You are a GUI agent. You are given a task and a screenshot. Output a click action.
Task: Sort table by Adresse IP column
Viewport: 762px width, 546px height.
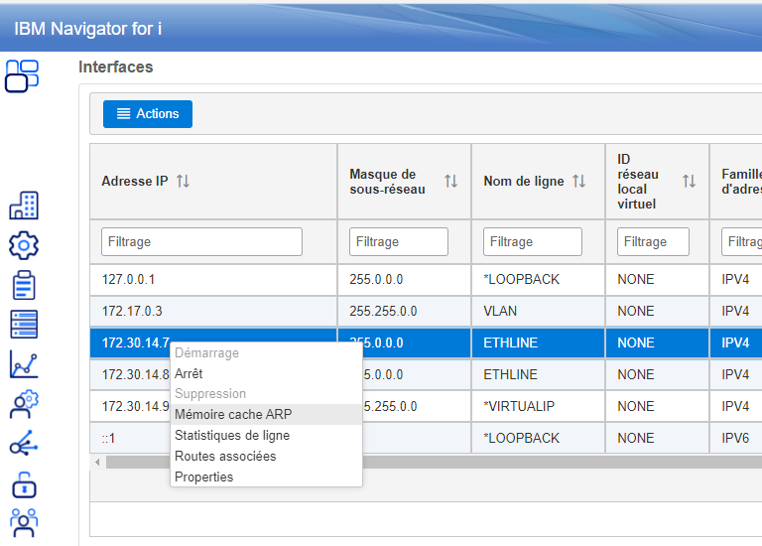click(183, 182)
